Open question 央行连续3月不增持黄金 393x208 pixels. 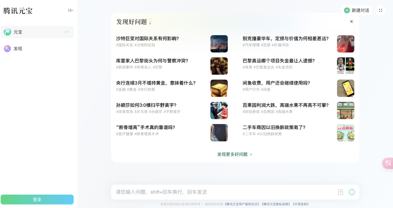click(x=156, y=83)
